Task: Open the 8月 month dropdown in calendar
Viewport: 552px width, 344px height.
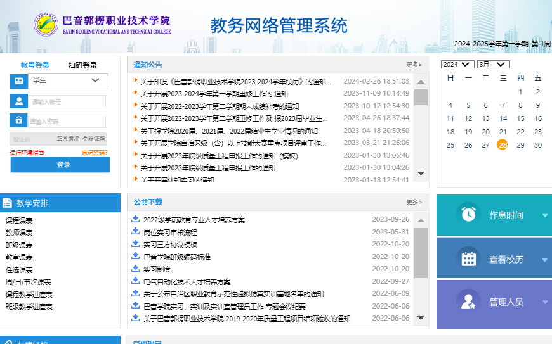Action: (494, 65)
